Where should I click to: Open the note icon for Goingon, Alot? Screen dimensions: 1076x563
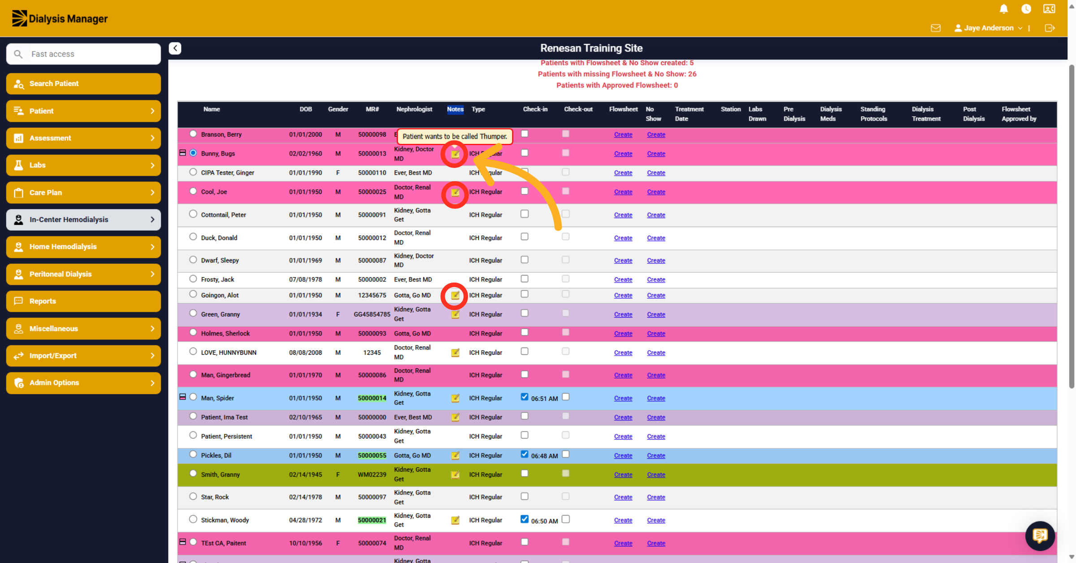point(455,295)
